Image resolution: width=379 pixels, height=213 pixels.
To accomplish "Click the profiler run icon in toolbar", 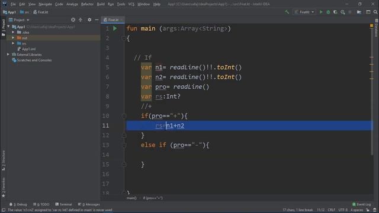I will (x=342, y=12).
